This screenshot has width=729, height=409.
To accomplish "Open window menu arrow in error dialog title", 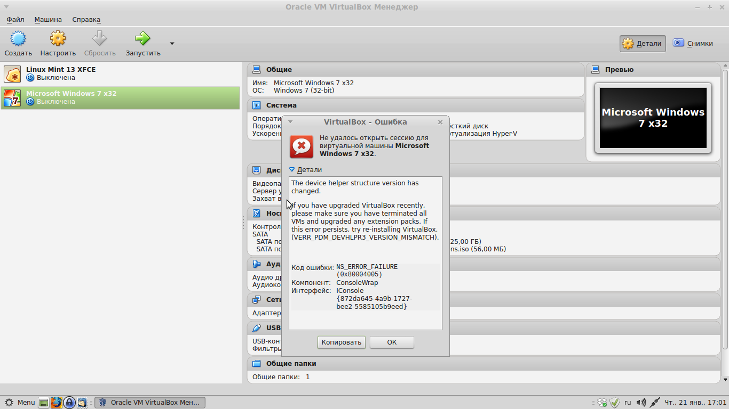I will click(x=290, y=122).
